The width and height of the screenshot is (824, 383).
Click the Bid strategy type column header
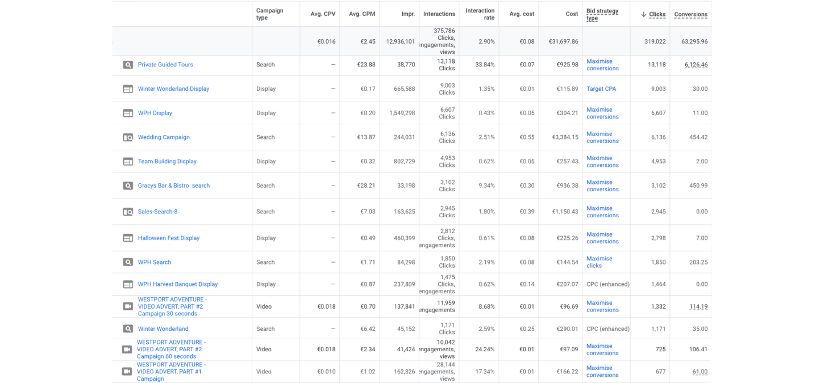[x=602, y=14]
